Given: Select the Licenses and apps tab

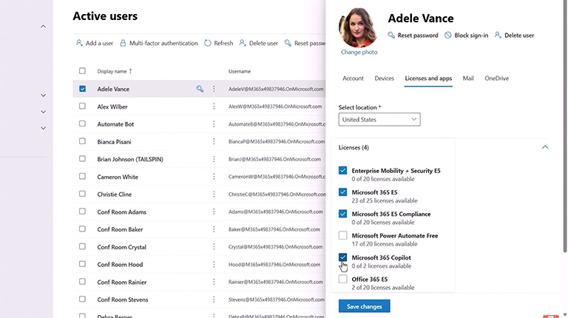Looking at the screenshot, I should [x=428, y=78].
